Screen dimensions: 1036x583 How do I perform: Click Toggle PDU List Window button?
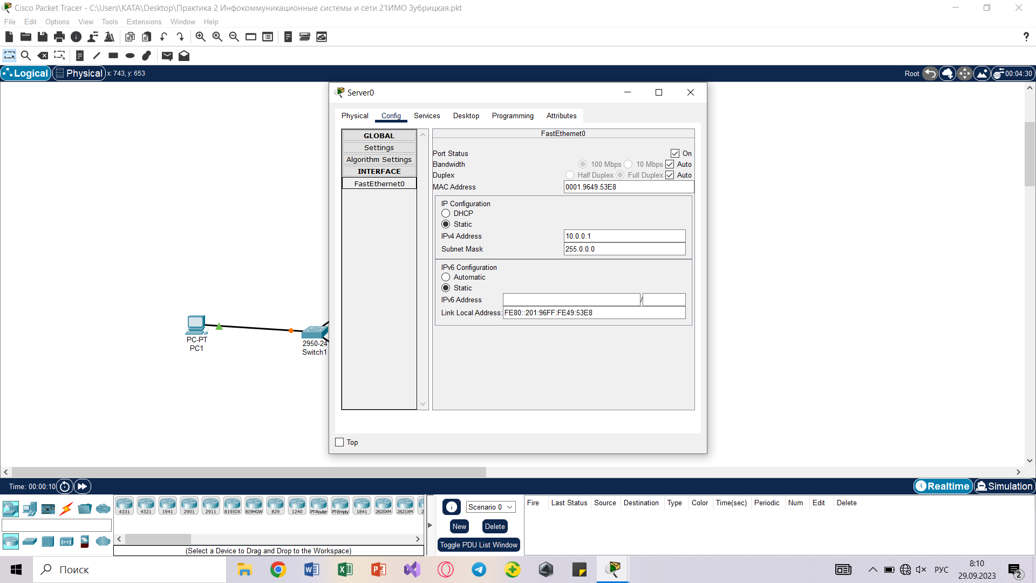(x=479, y=545)
